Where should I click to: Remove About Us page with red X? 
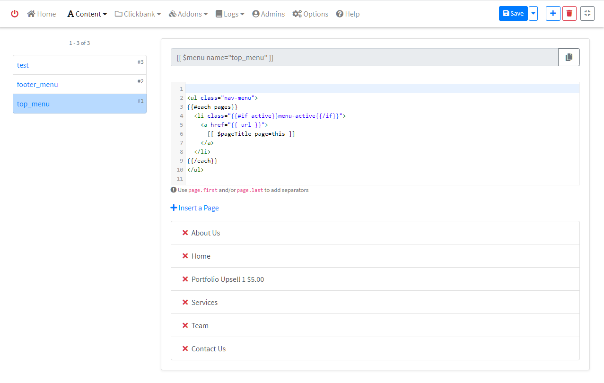click(x=185, y=233)
